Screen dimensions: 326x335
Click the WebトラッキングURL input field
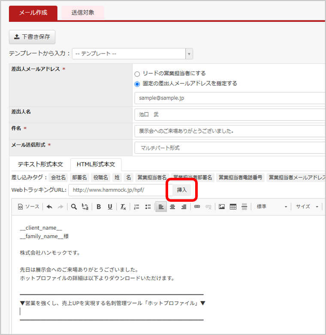click(121, 190)
